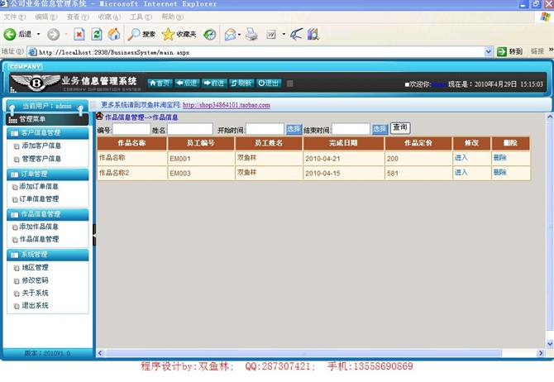Click the Print printer icon
The height and width of the screenshot is (382, 554).
(x=251, y=34)
